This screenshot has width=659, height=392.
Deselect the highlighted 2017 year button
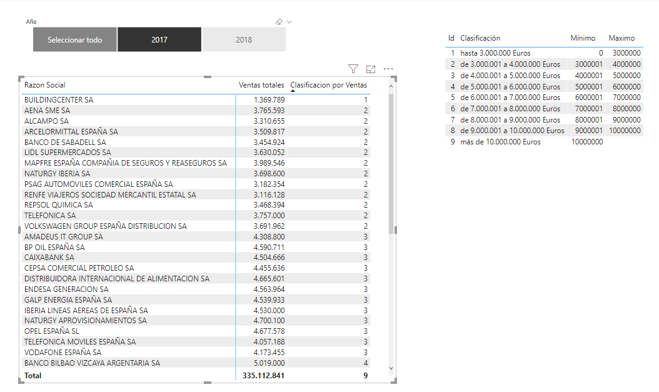159,39
